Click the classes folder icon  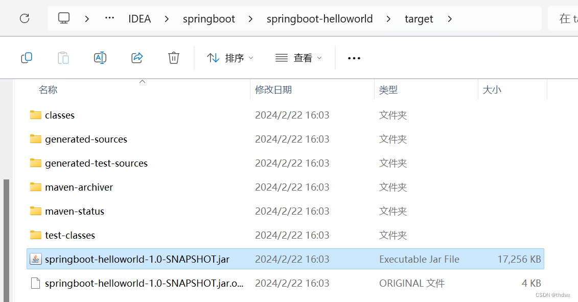click(x=35, y=115)
